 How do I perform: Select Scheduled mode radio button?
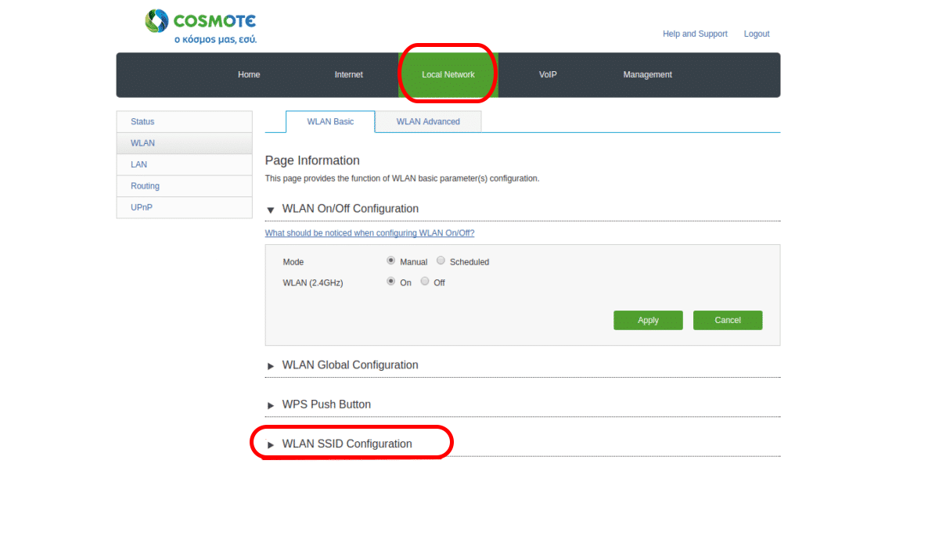(x=441, y=261)
